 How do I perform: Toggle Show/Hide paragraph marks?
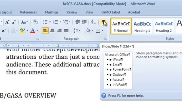(103, 22)
